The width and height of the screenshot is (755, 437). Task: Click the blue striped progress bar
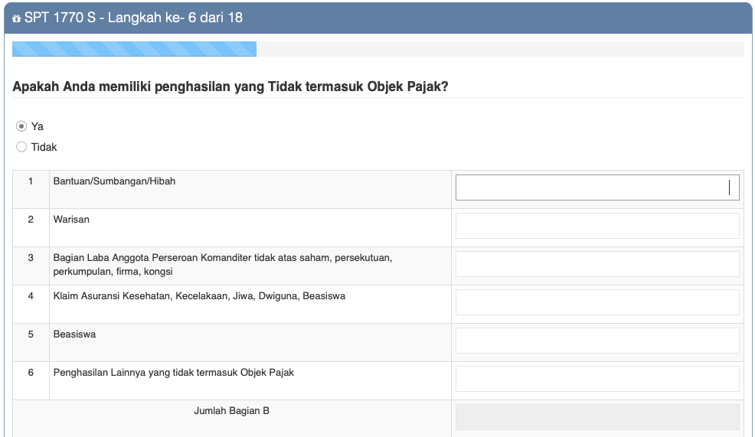(x=134, y=50)
